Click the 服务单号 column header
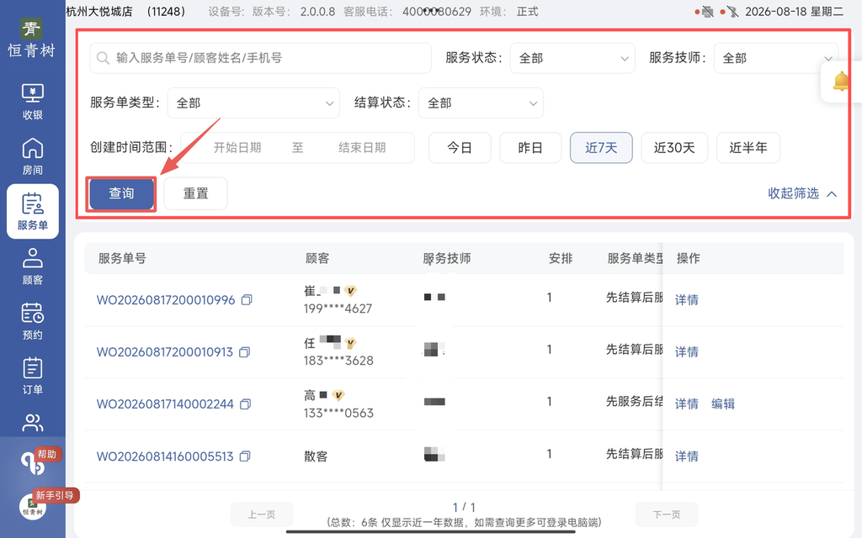The height and width of the screenshot is (538, 862). point(122,259)
